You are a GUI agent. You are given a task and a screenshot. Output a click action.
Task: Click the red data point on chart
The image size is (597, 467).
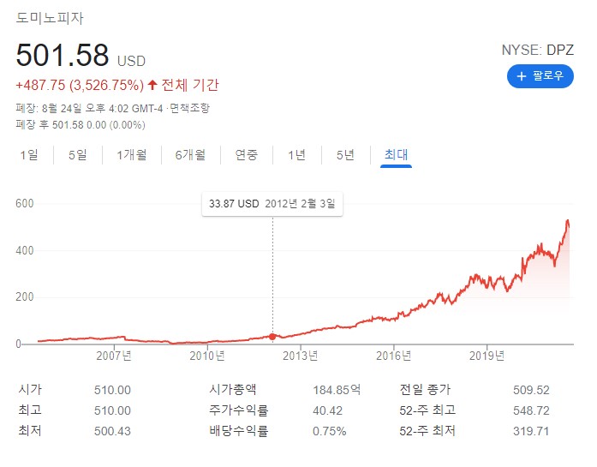[x=272, y=337]
